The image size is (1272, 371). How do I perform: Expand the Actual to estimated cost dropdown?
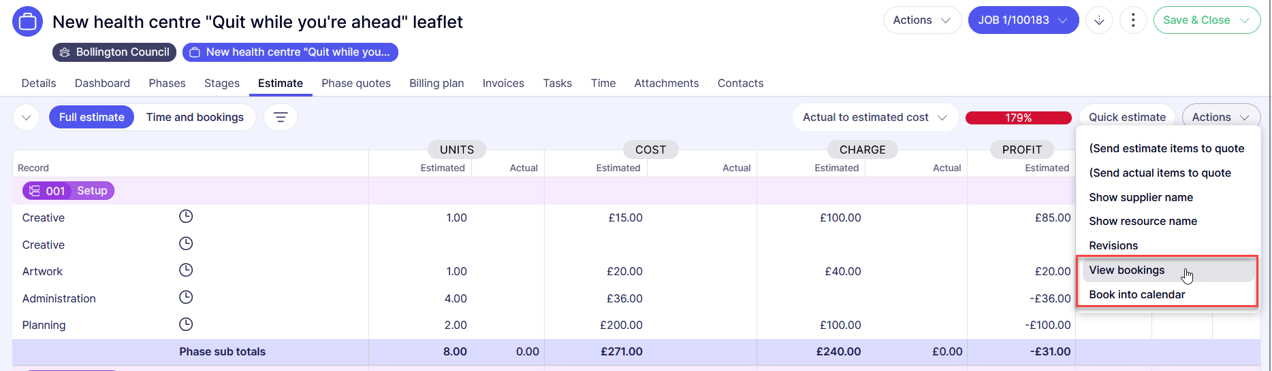(874, 118)
